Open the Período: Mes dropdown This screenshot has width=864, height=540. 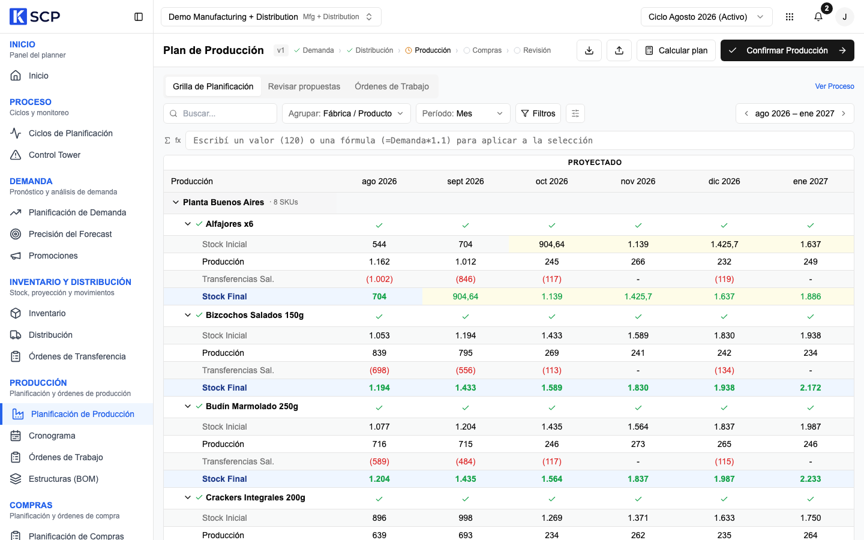click(463, 113)
